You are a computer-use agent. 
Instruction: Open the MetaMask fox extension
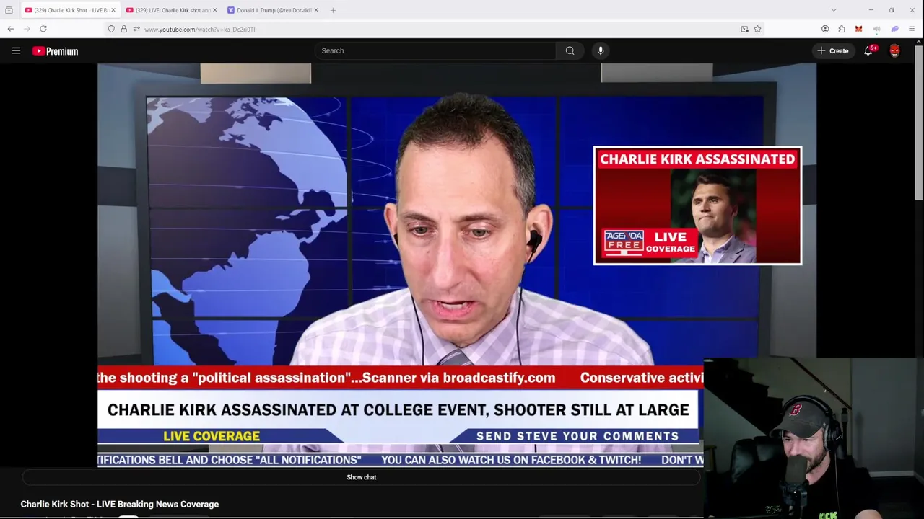(x=858, y=29)
